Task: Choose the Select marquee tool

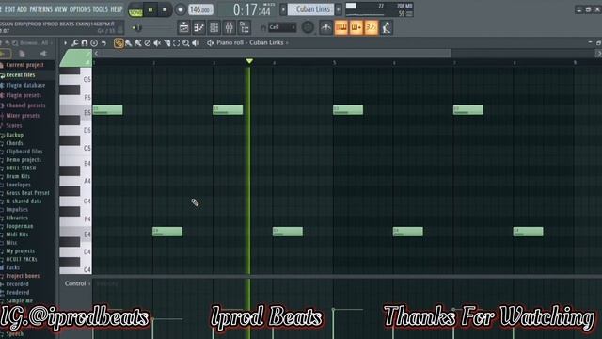Action: pyautogui.click(x=177, y=43)
